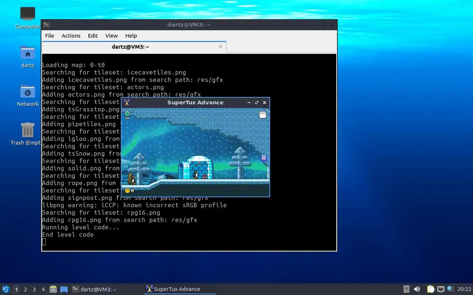Open the dartz home folder icon
473x295 pixels.
click(x=28, y=56)
